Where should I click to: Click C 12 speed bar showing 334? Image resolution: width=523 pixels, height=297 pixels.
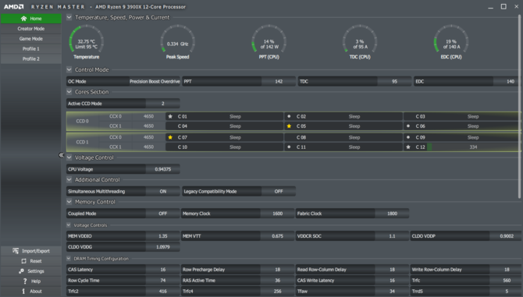coord(473,147)
